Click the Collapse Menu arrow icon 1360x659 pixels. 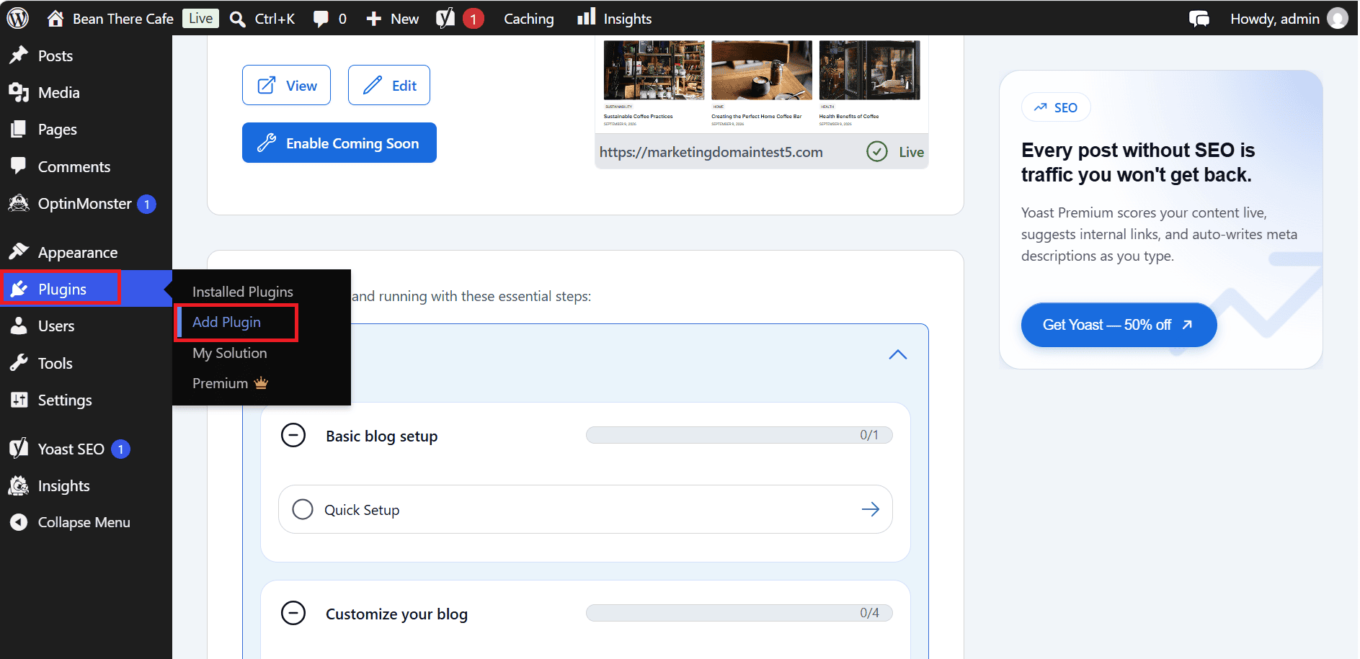(x=19, y=522)
